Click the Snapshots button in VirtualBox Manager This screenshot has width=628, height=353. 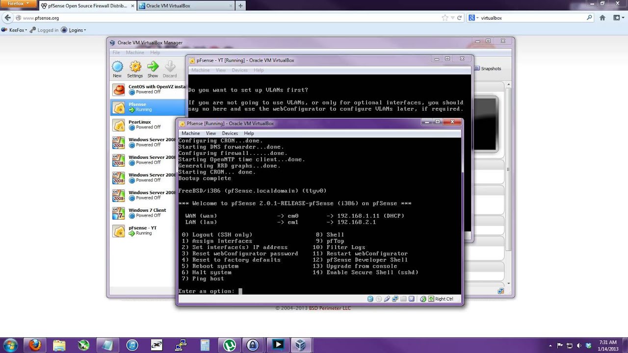(488, 69)
